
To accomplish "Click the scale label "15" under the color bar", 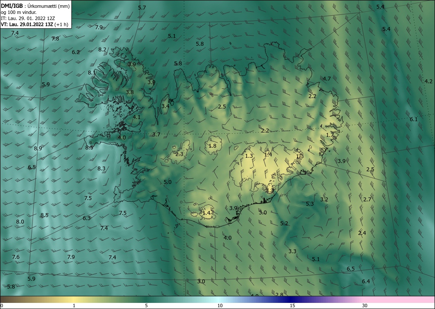I will point(292,306).
